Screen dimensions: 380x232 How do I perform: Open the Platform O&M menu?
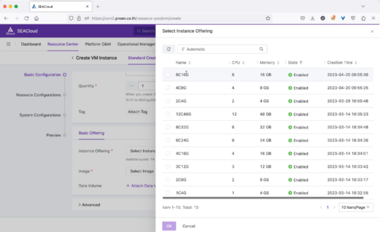point(98,44)
